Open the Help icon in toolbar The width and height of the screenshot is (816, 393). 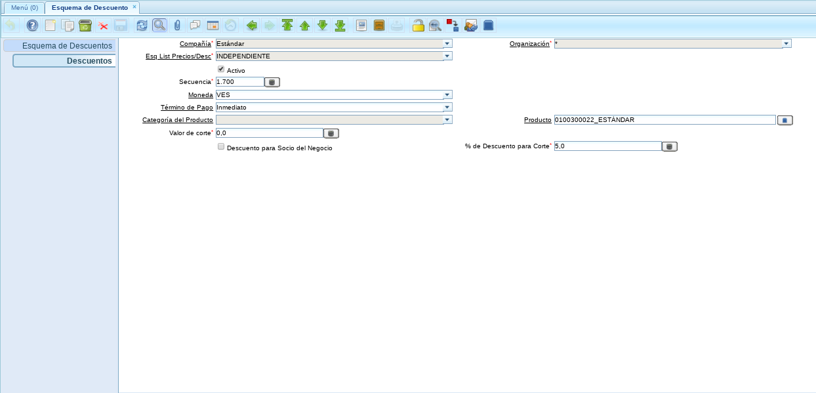32,26
